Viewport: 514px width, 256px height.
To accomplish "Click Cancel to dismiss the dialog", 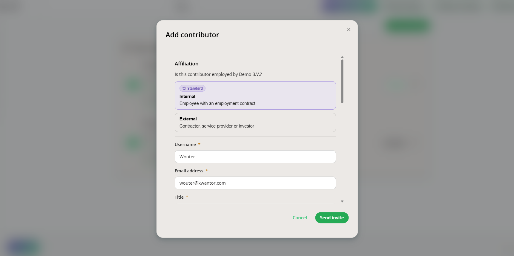I will point(300,217).
